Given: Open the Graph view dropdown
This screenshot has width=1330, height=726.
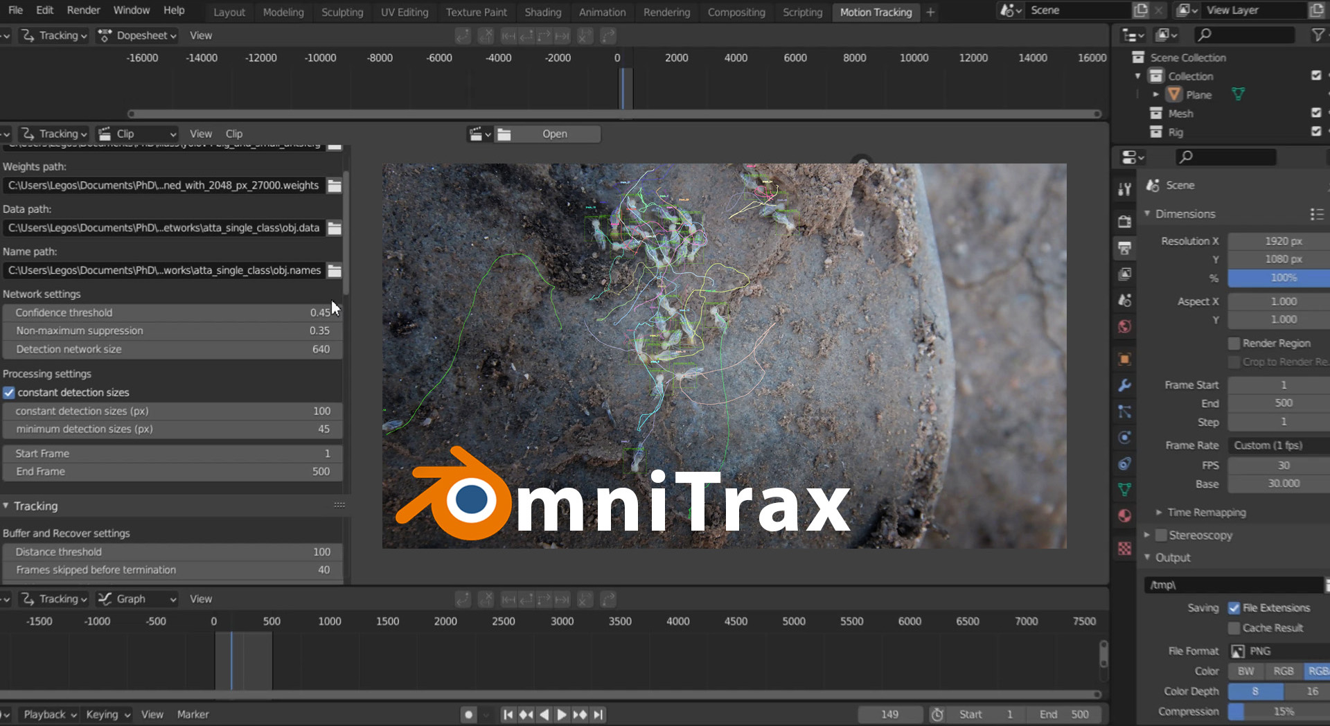Looking at the screenshot, I should pos(136,599).
